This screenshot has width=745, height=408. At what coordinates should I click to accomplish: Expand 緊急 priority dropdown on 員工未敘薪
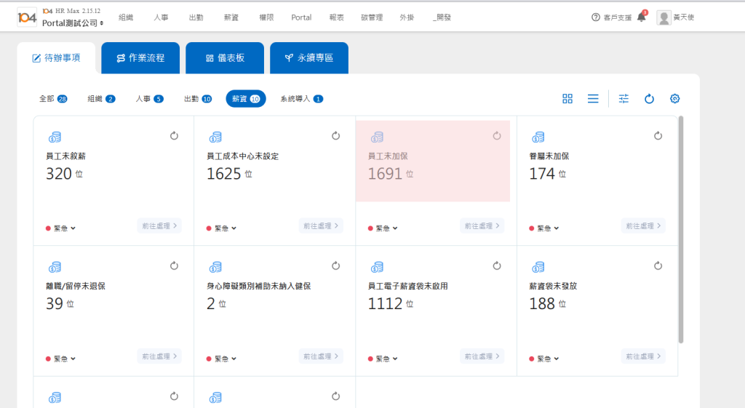point(61,228)
